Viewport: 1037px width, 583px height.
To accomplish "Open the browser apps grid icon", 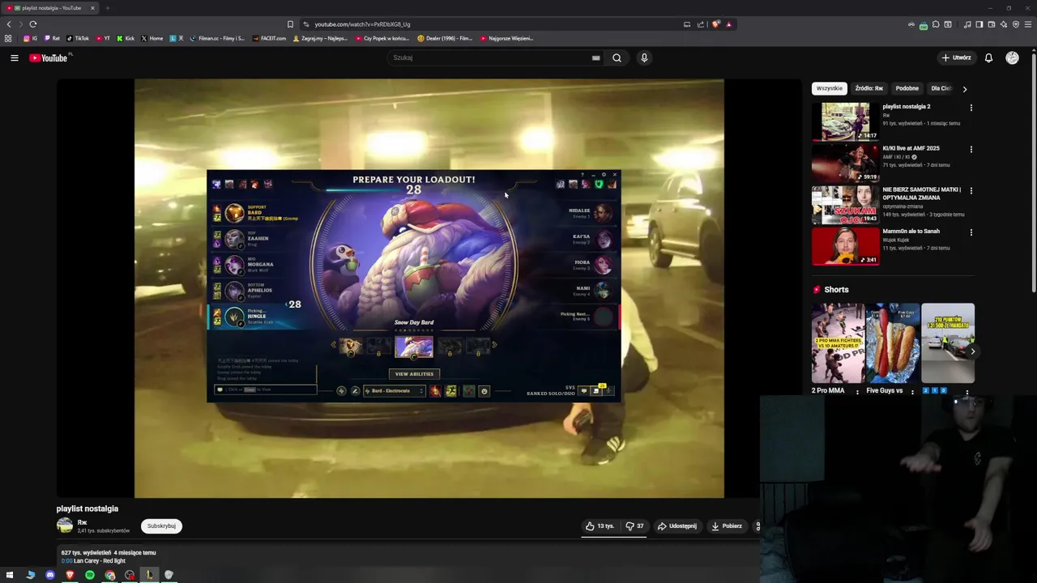I will coord(8,38).
